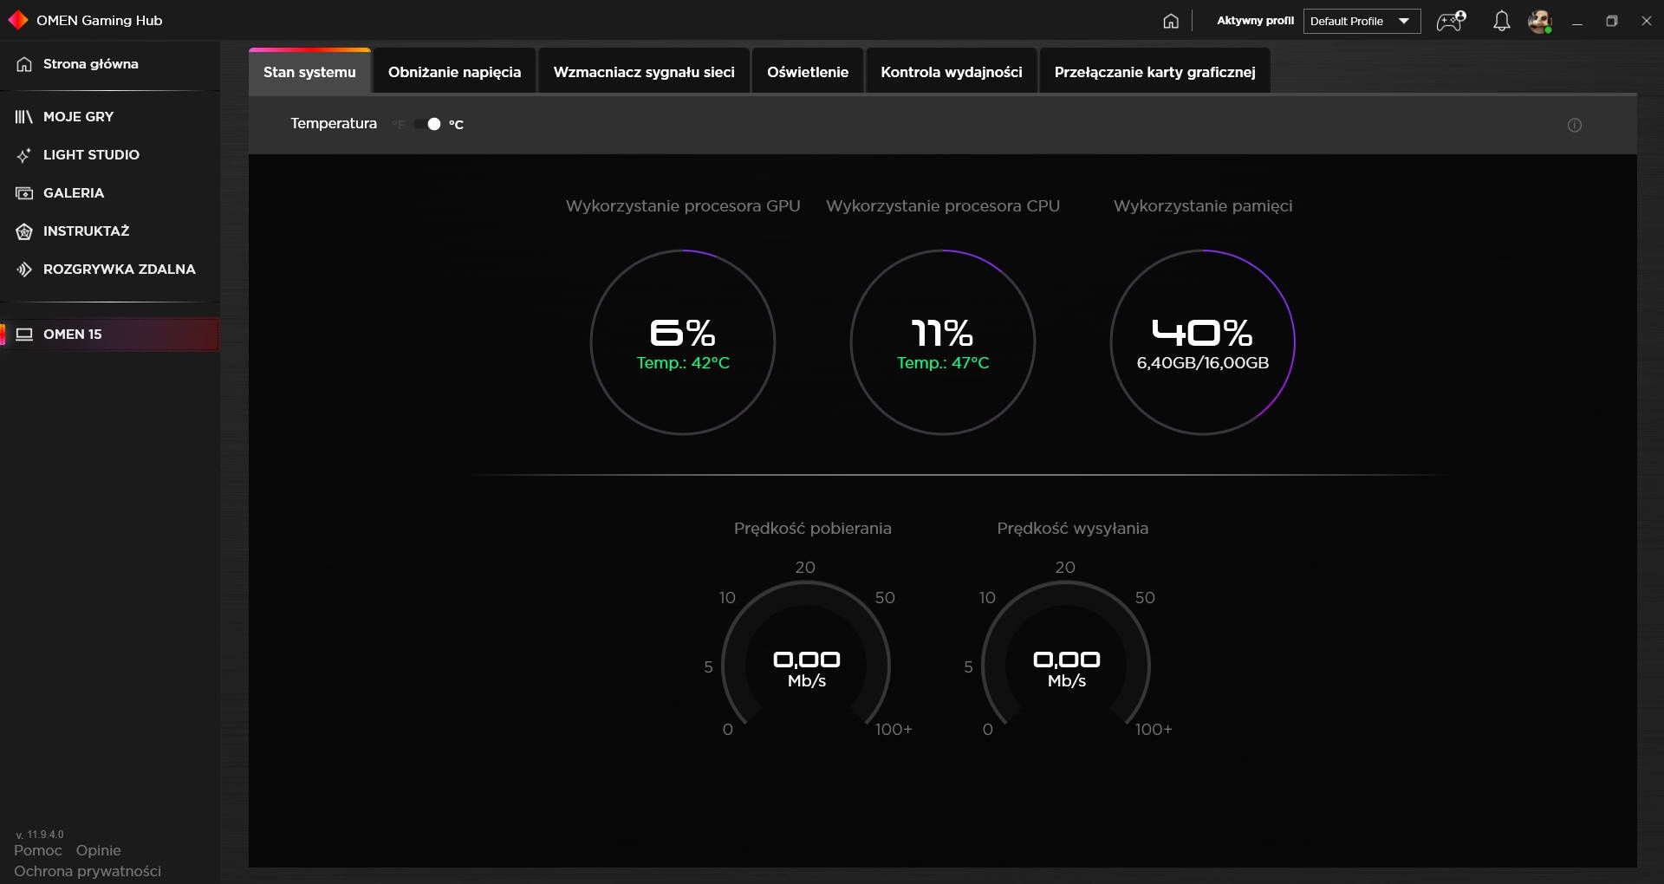Screen dimensions: 1664x884
Task: Open the Wzmacniacz sygnału sieci tab
Action: (x=644, y=72)
